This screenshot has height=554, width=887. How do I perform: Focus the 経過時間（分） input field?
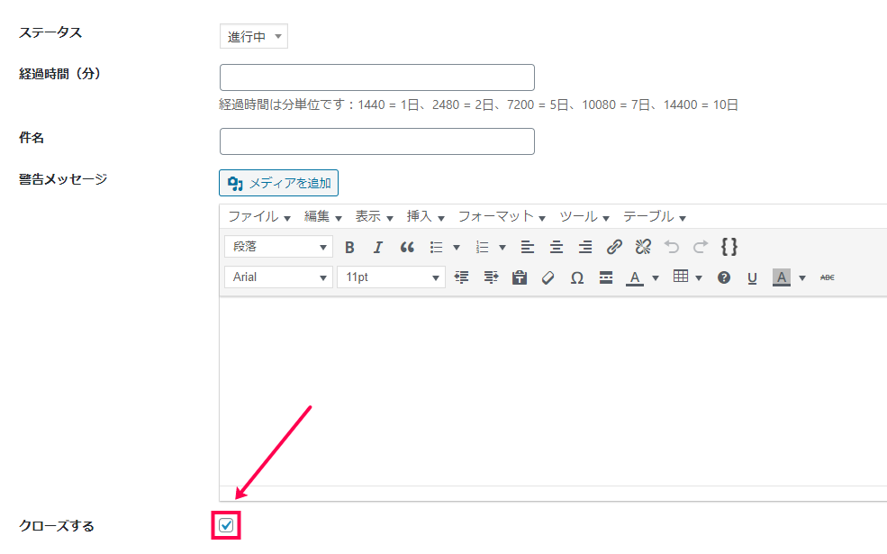coord(377,77)
